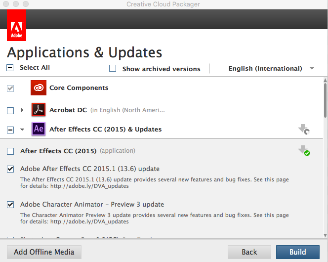Screen dimensions: 328x262
Task: Click the Core Components checkbox
Action: click(10, 88)
